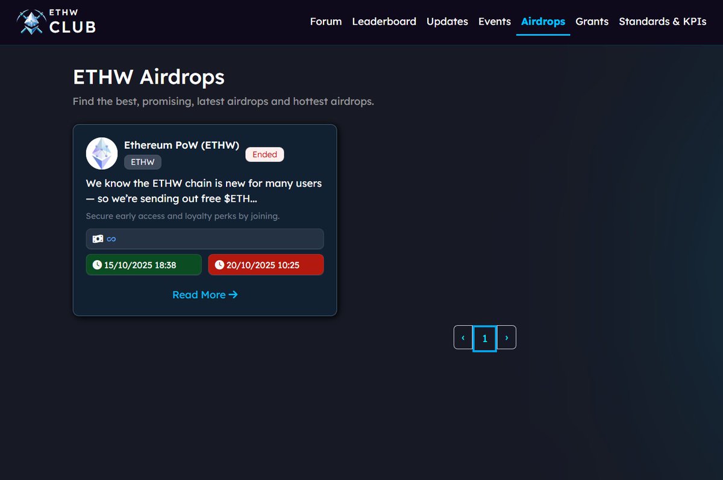The height and width of the screenshot is (480, 723).
Task: Click the green start date pill 15/10/2025
Action: pyautogui.click(x=143, y=264)
